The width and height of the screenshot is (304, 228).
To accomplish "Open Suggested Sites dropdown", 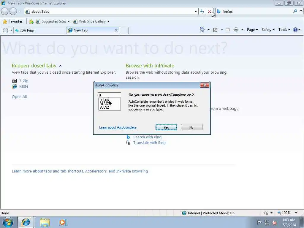I will pyautogui.click(x=69, y=21).
